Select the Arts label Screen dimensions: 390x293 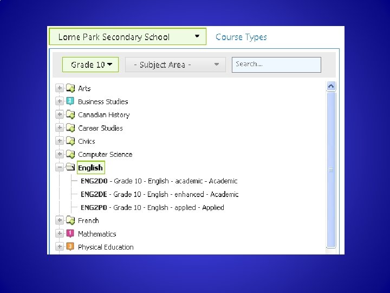tap(84, 88)
